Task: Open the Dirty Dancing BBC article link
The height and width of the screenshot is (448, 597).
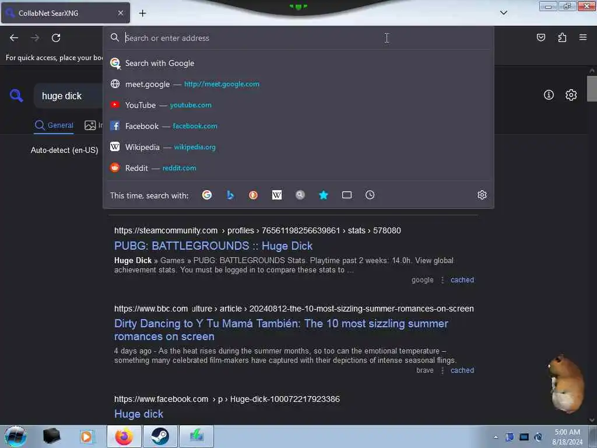Action: [x=281, y=330]
